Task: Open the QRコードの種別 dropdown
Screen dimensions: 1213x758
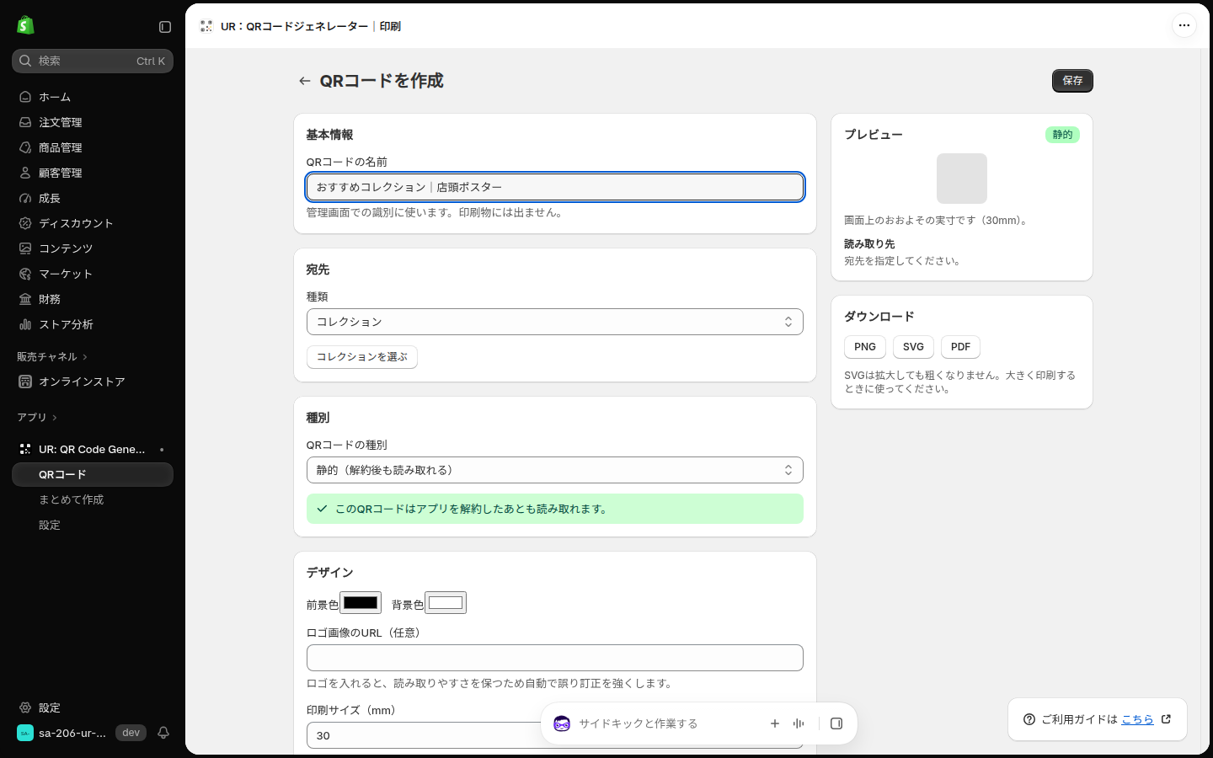Action: point(555,470)
